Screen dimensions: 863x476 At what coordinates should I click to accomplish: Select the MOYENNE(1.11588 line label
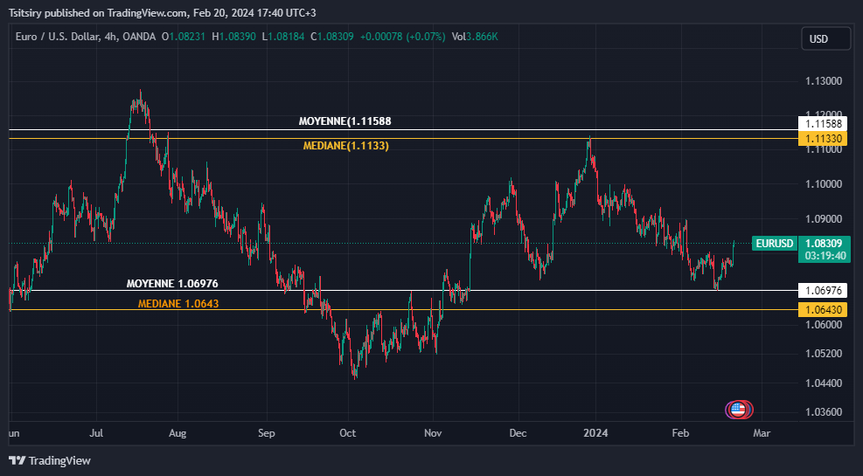(345, 121)
